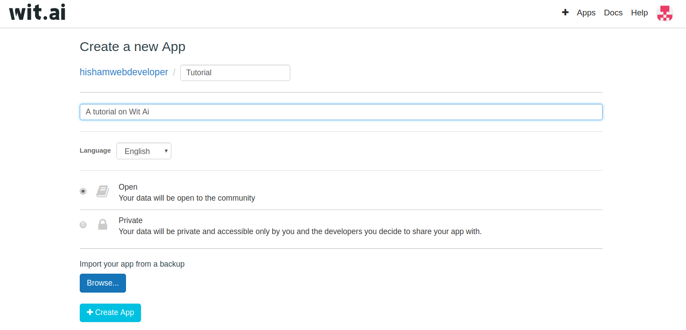Viewport: 686px width, 330px height.
Task: Go to Docs in the navigation
Action: pyautogui.click(x=613, y=13)
